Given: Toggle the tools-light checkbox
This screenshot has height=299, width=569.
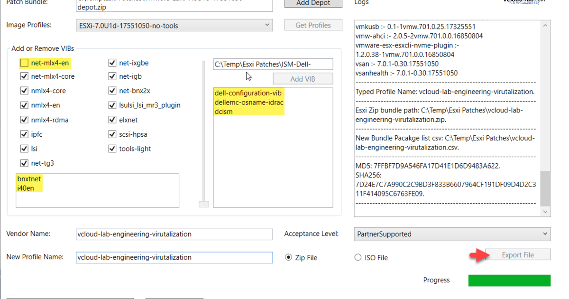Looking at the screenshot, I should pyautogui.click(x=112, y=149).
